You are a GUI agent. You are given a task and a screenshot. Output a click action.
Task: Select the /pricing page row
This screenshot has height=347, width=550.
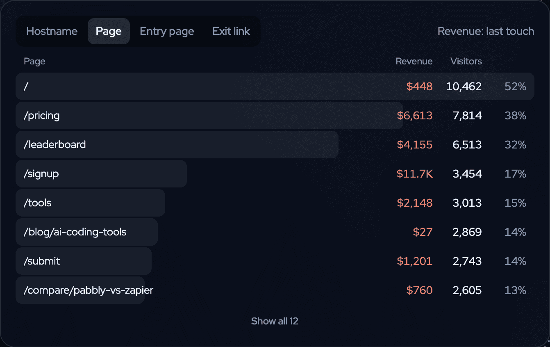tap(275, 116)
